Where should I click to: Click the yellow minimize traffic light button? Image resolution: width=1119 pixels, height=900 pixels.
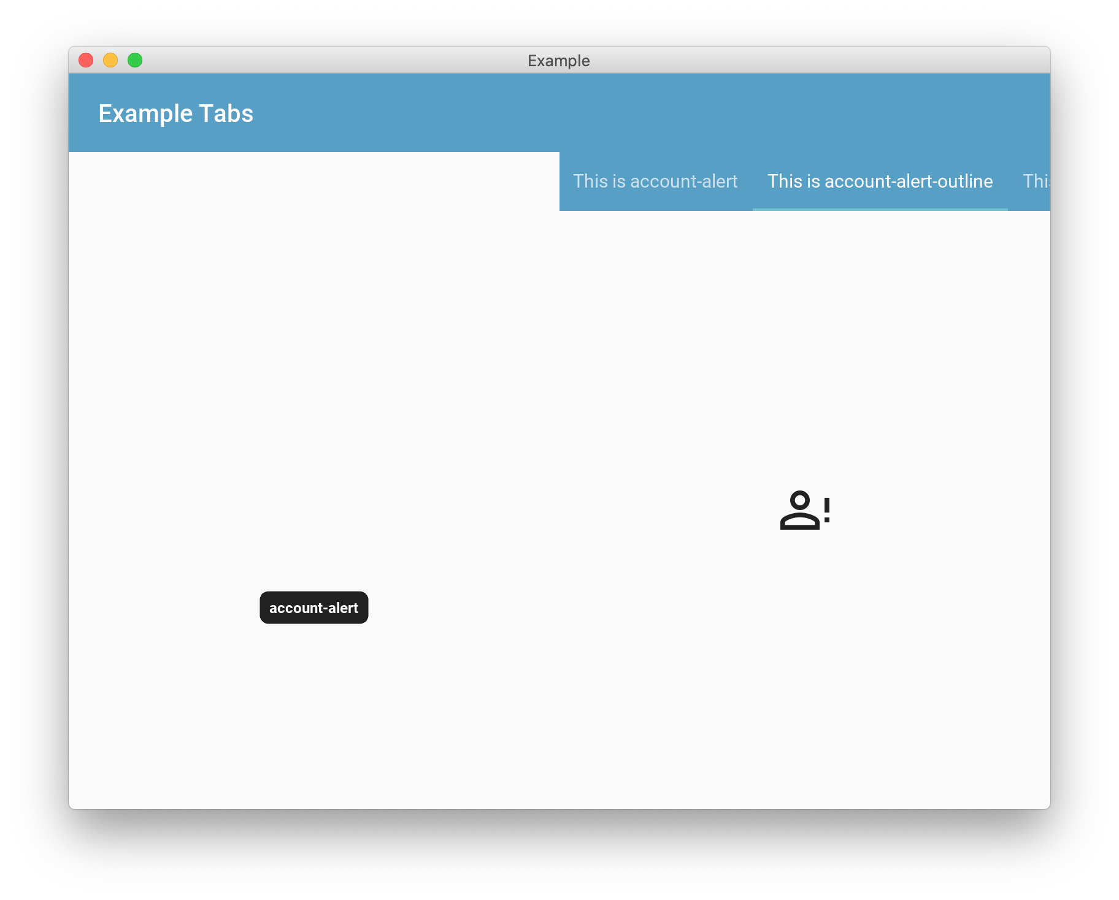click(111, 60)
